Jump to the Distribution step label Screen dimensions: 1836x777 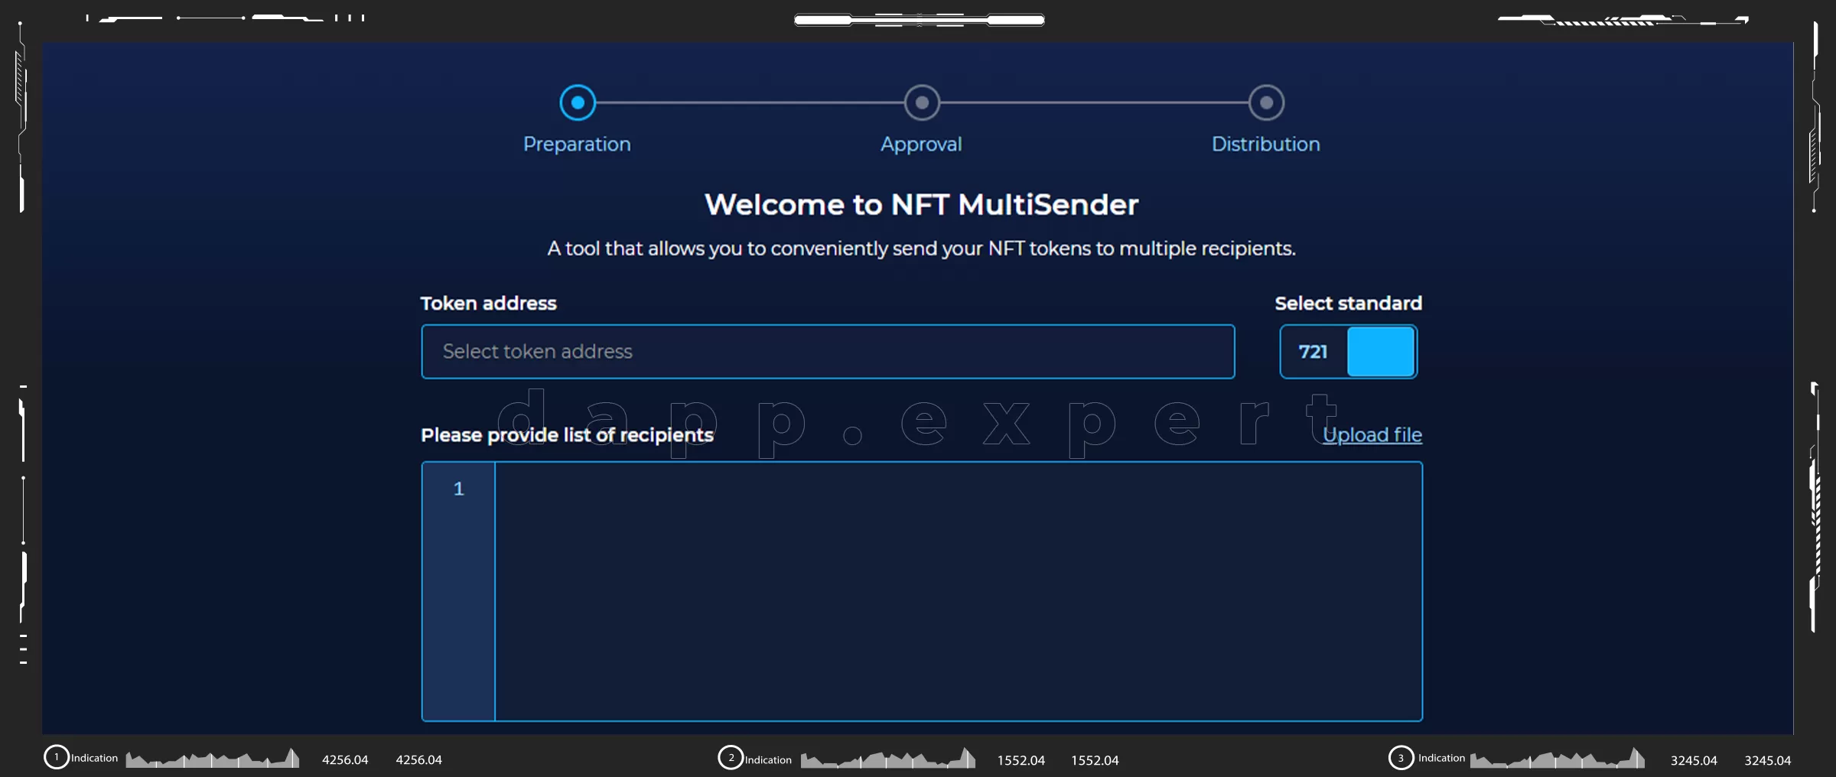(1265, 145)
